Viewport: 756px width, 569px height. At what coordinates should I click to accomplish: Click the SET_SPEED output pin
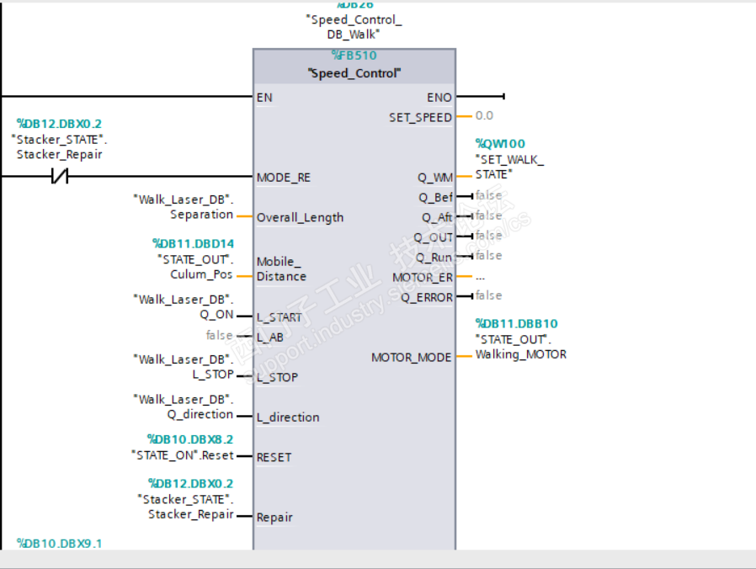coord(420,117)
